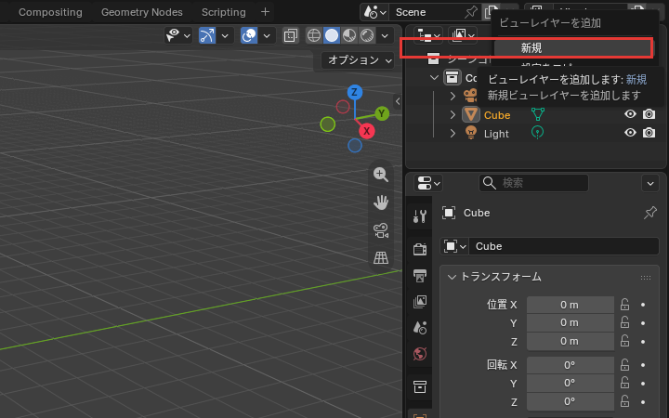Viewport: 669px width, 418px height.
Task: Open the Tool properties tab icon
Action: point(420,216)
